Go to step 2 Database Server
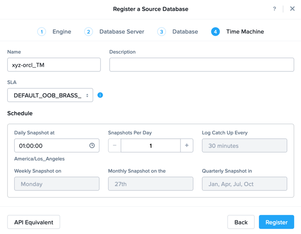The width and height of the screenshot is (301, 234). 114,32
